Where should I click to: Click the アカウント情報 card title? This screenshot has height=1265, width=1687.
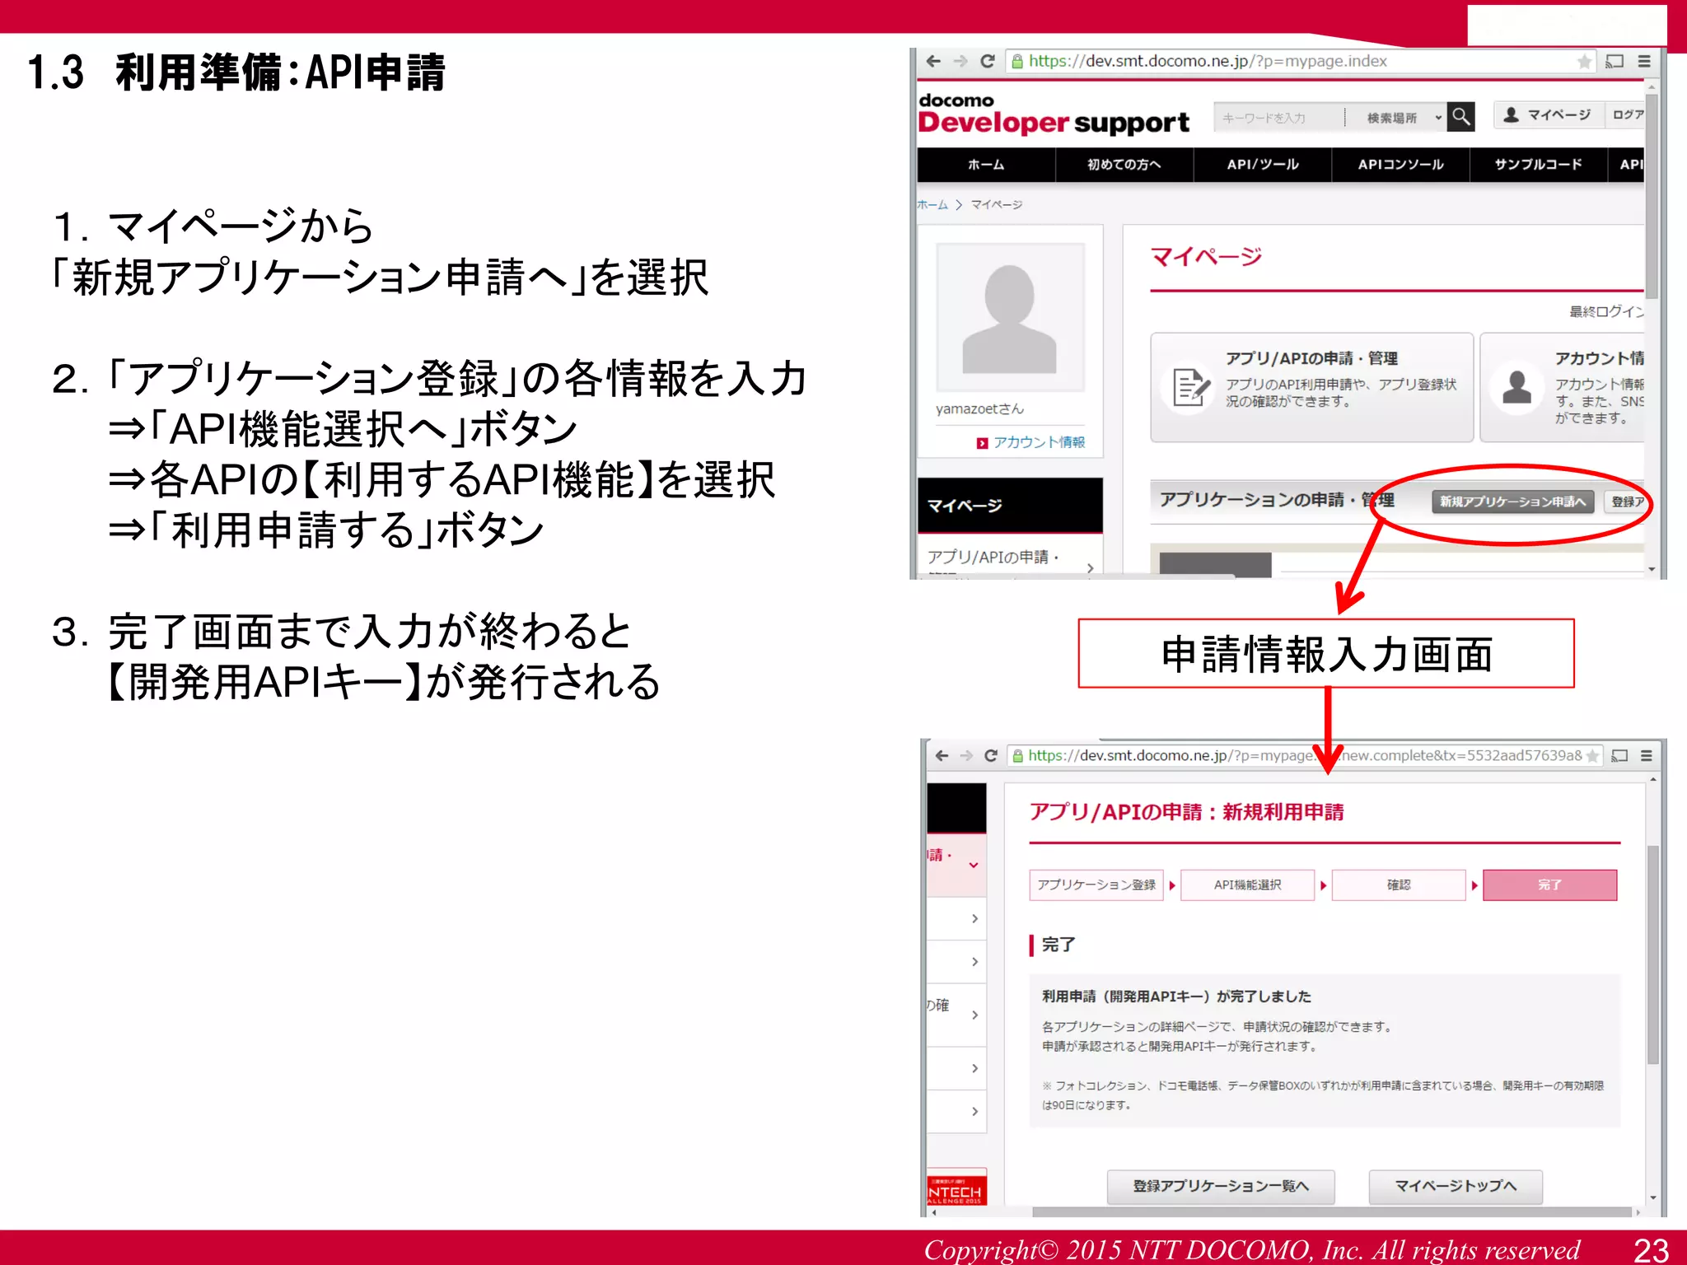(x=1599, y=358)
